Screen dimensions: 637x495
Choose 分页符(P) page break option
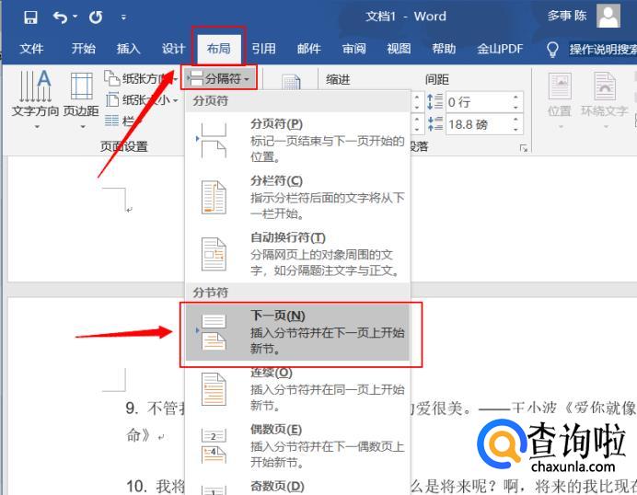(297, 140)
